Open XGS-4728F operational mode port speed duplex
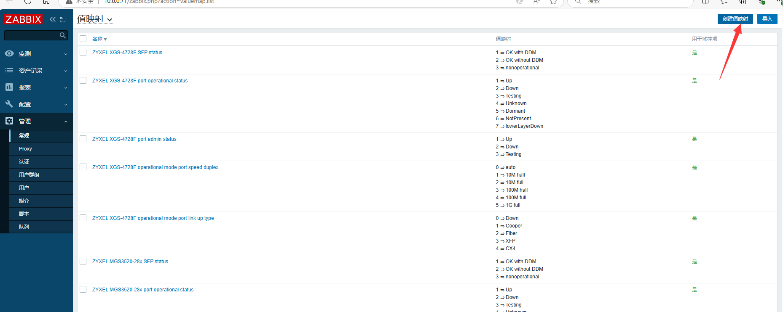 tap(155, 167)
